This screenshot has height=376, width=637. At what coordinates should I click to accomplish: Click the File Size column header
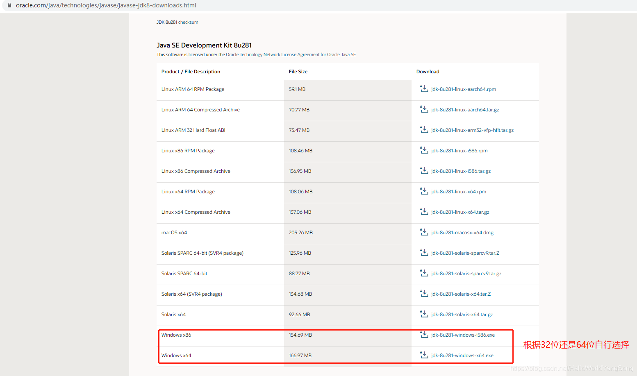click(x=298, y=72)
